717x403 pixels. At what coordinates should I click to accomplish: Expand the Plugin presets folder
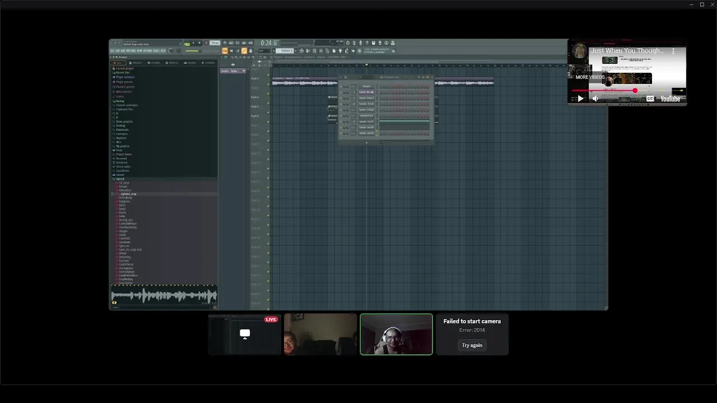[124, 82]
